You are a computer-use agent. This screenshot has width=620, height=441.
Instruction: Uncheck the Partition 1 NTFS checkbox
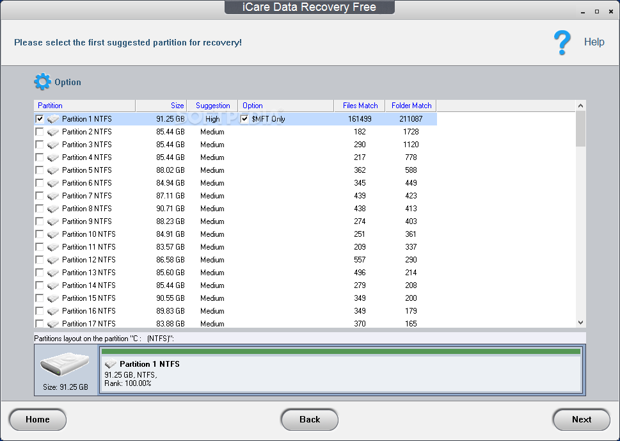40,118
